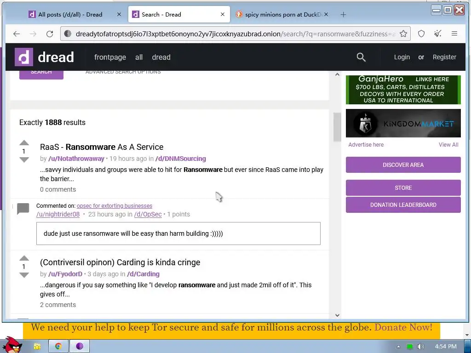Open the /d/OpSec subdread link
Image resolution: width=471 pixels, height=353 pixels.
[148, 214]
